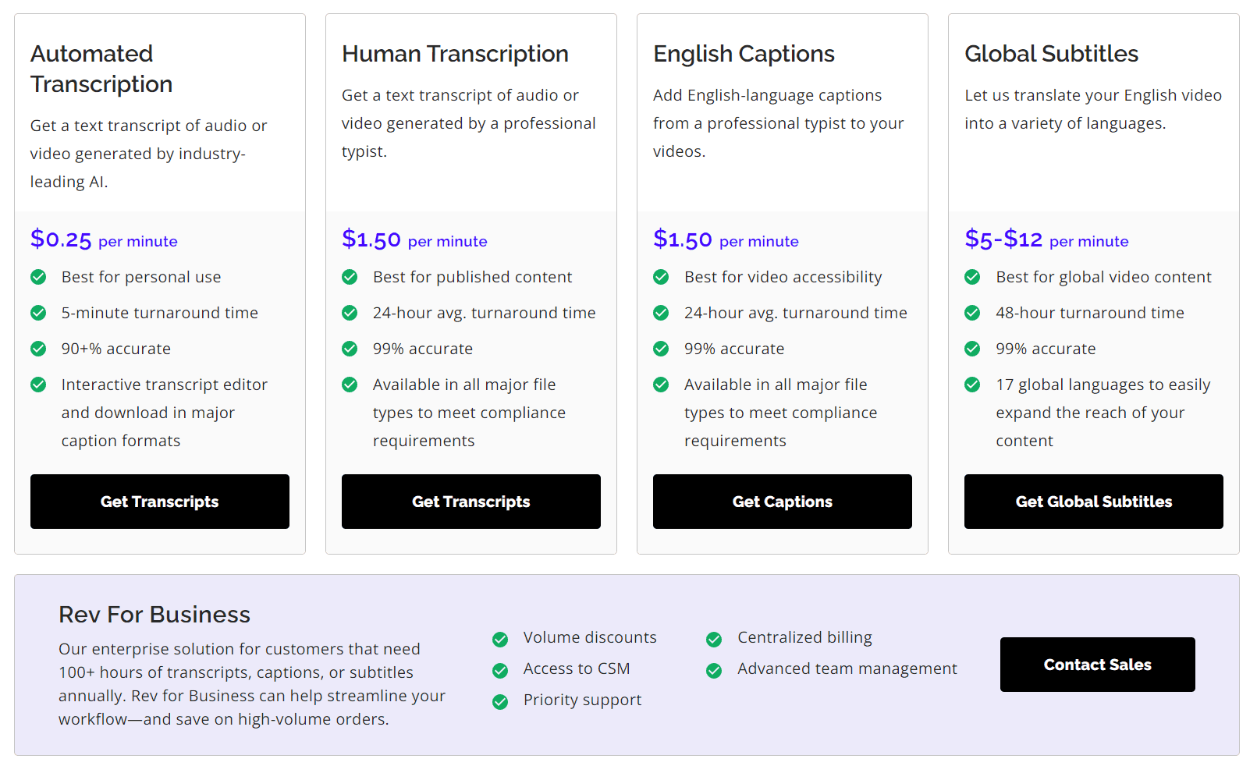Click checkmark icon next to 90+% accurate

(38, 349)
